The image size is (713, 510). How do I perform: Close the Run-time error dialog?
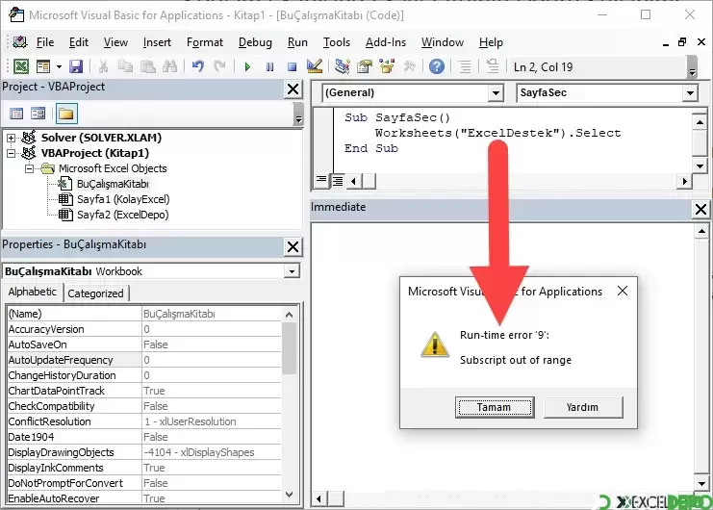(623, 291)
